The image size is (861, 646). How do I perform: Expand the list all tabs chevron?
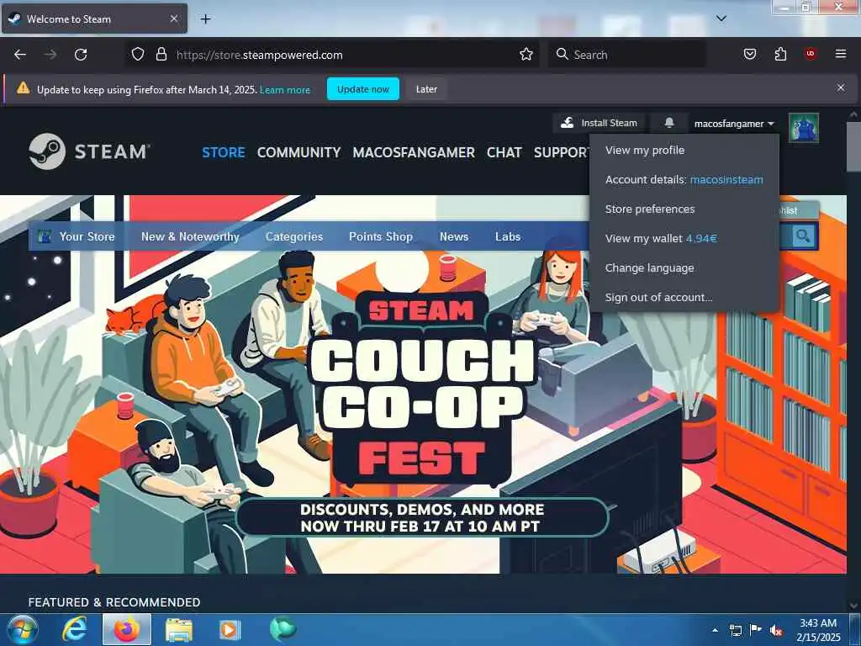point(721,19)
